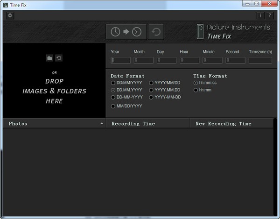Open folder icon in the drop area
Viewport: 280px width, 219px height.
click(x=49, y=58)
